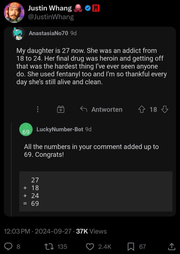This screenshot has height=254, width=180.
Task: Like the tweet with heart icon
Action: [90, 247]
